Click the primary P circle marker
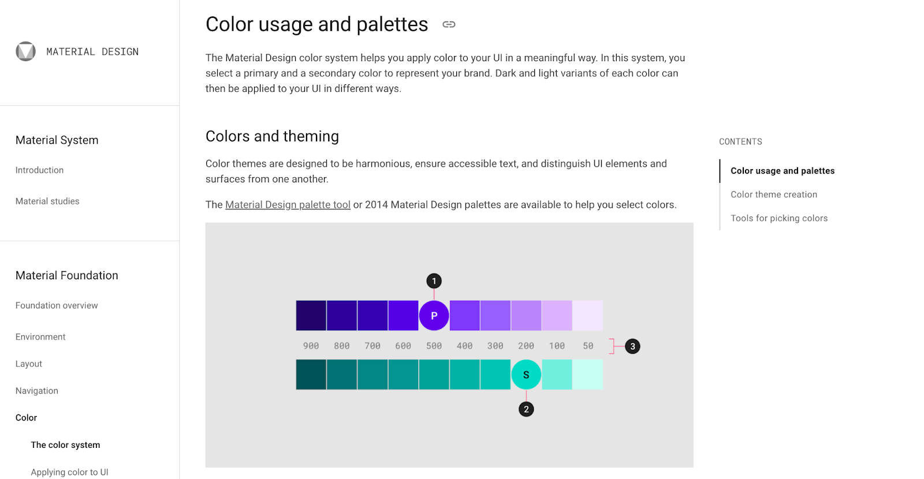Viewport: 924px width, 479px height. coord(434,316)
